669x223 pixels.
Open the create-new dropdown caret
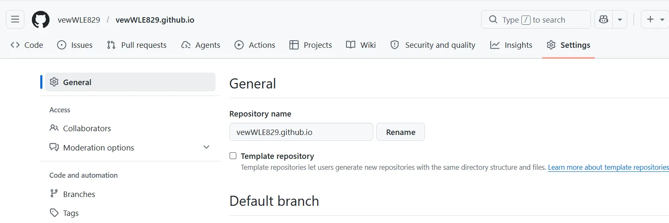point(662,20)
